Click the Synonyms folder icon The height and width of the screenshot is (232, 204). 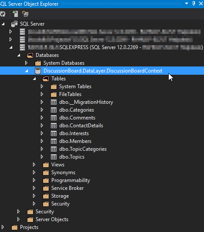[x=46, y=172]
